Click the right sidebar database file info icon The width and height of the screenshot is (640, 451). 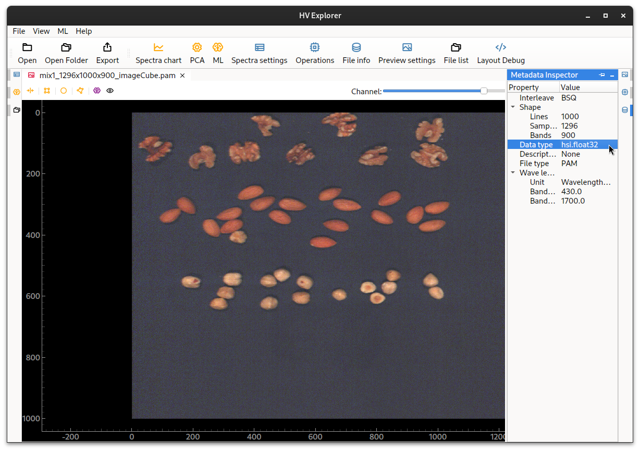pyautogui.click(x=625, y=110)
